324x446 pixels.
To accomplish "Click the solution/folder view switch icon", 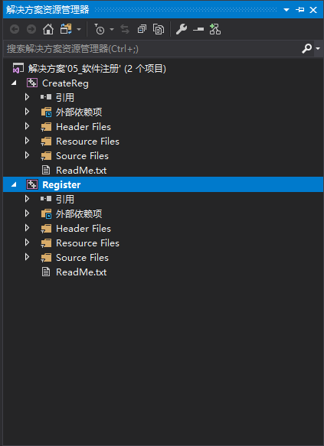I will tap(66, 29).
